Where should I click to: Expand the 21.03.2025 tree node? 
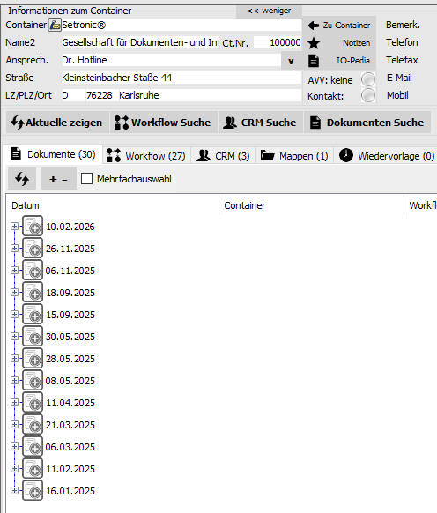[x=14, y=424]
